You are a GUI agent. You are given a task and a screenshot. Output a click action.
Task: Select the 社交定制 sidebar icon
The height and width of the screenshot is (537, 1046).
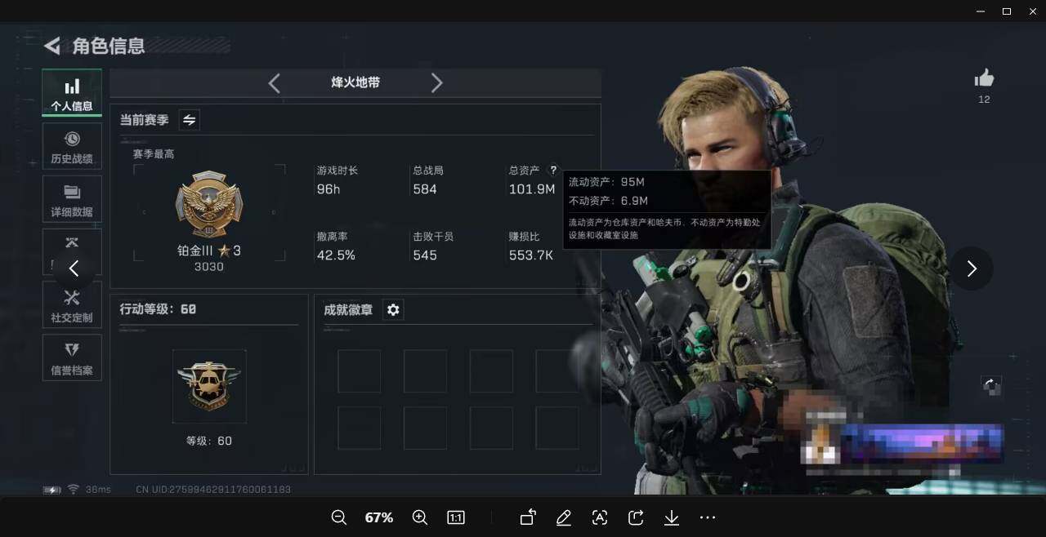click(x=71, y=305)
